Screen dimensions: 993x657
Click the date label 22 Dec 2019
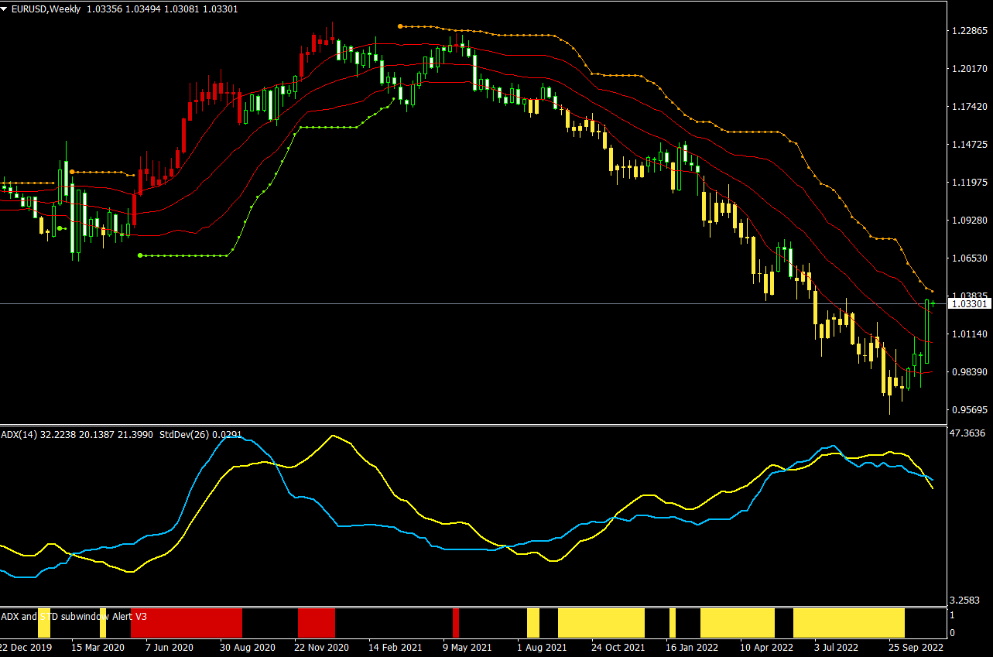coord(26,647)
